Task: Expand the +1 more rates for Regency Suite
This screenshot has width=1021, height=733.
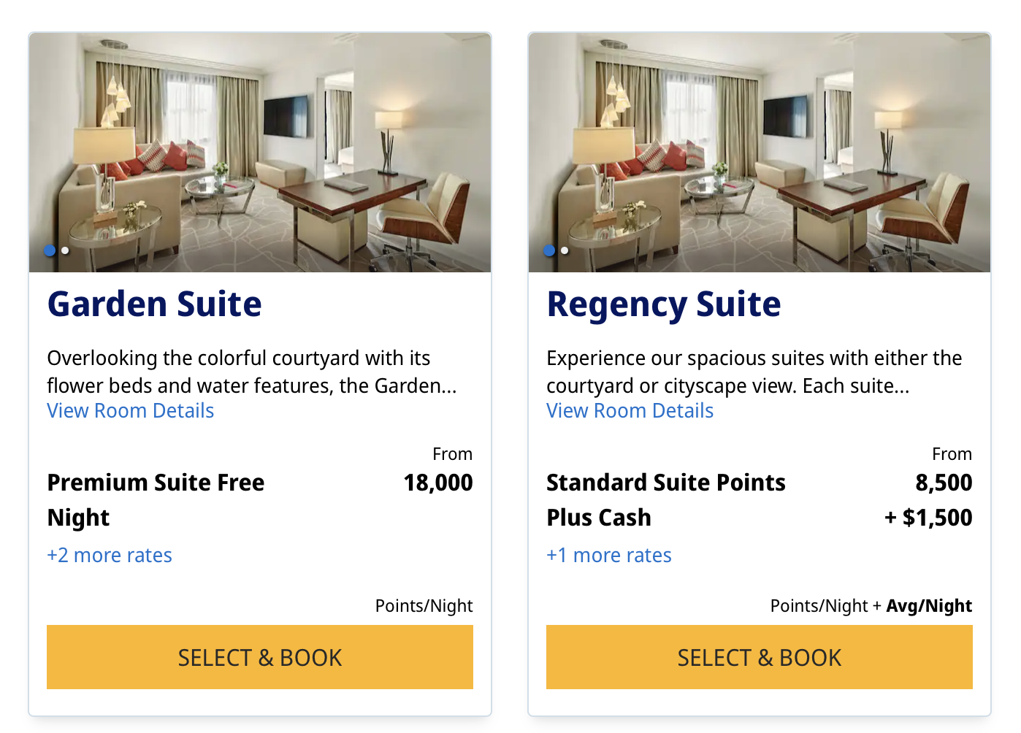Action: point(609,555)
